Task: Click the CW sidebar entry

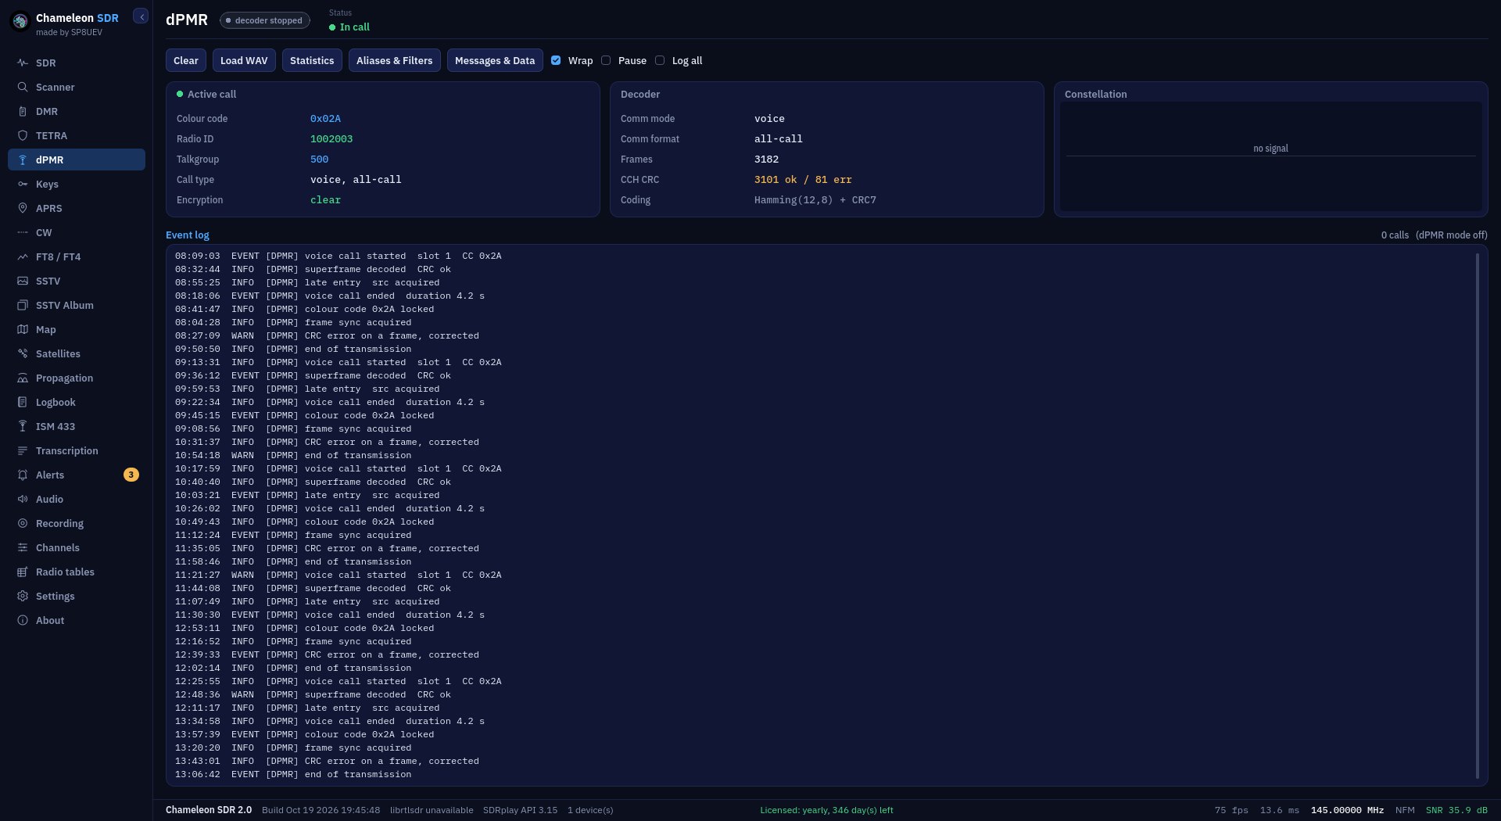Action: pyautogui.click(x=77, y=232)
